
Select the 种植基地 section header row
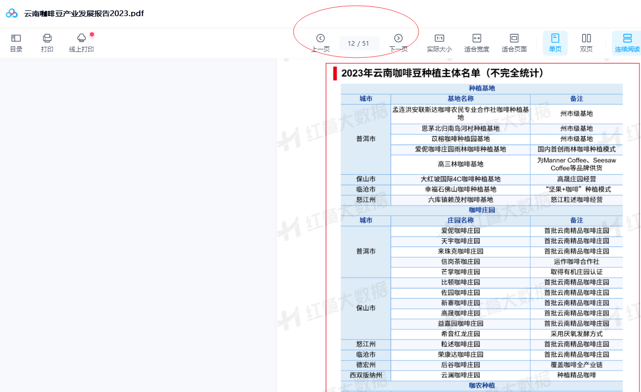coord(481,88)
